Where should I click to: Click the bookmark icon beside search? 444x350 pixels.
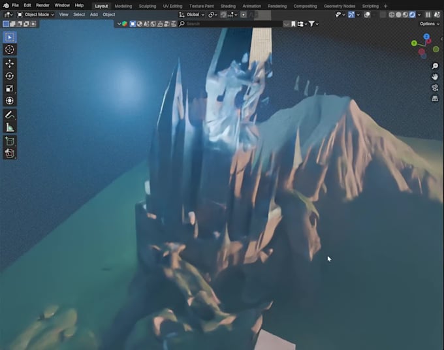tap(293, 24)
